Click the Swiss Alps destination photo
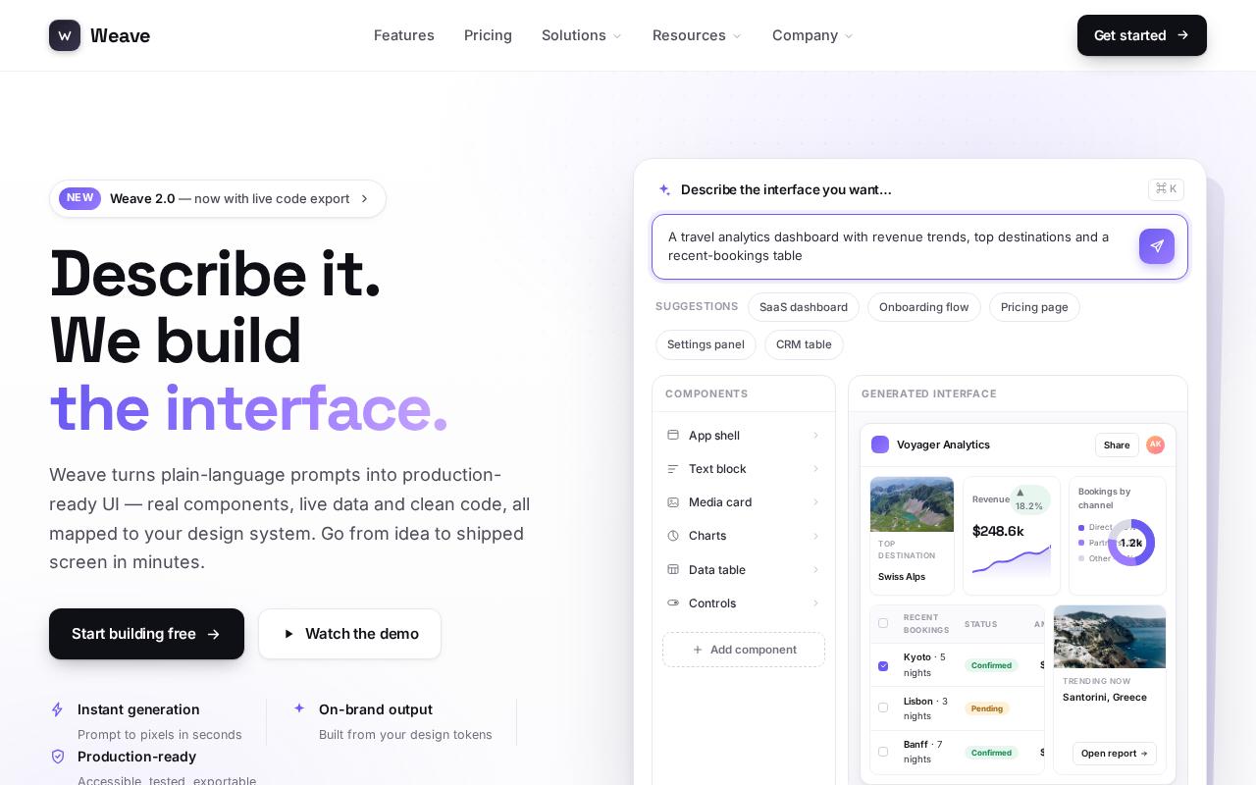Screen dimensions: 1256x785 [912, 504]
